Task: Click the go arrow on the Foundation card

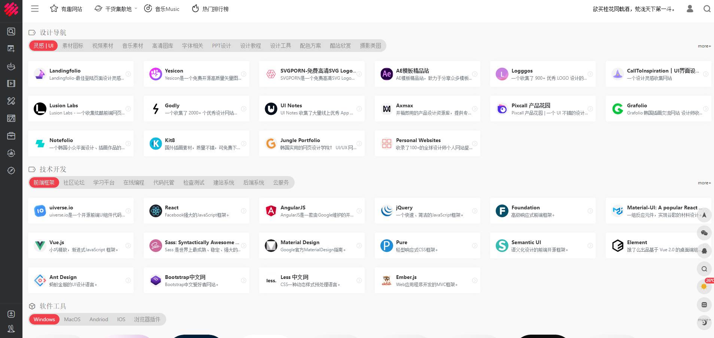Action: click(x=590, y=211)
